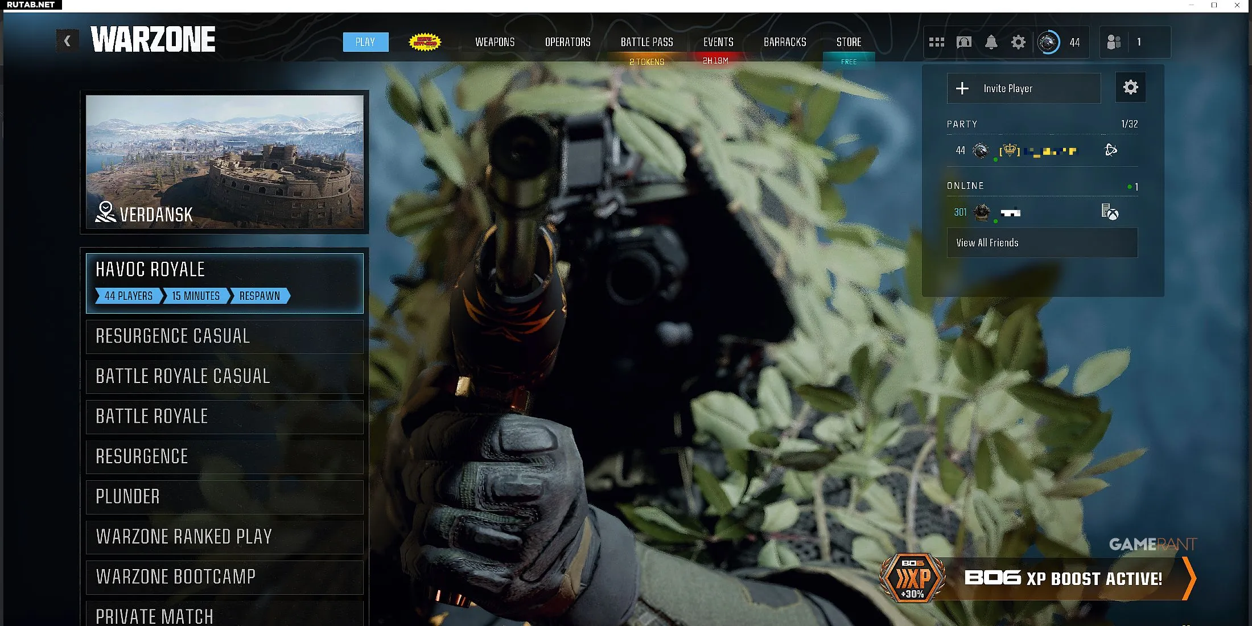The height and width of the screenshot is (626, 1252).
Task: Click the Xbox platform icon on online friend row
Action: 1110,212
